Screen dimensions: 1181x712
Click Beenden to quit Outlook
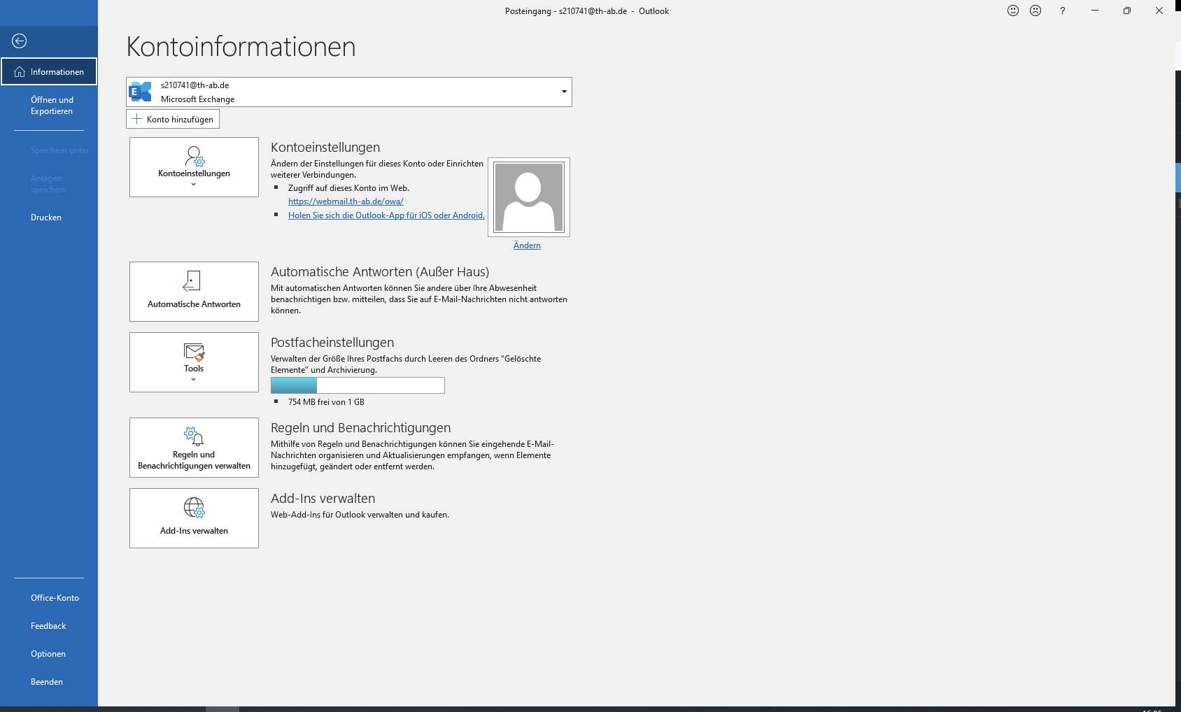47,682
